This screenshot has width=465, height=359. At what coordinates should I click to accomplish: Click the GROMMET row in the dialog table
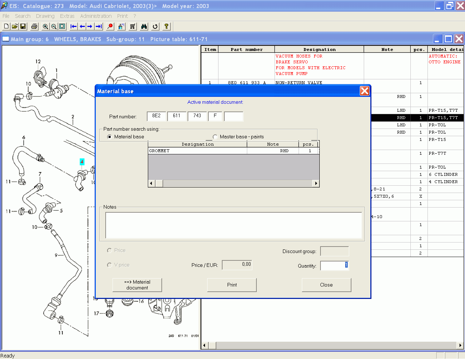click(x=233, y=151)
